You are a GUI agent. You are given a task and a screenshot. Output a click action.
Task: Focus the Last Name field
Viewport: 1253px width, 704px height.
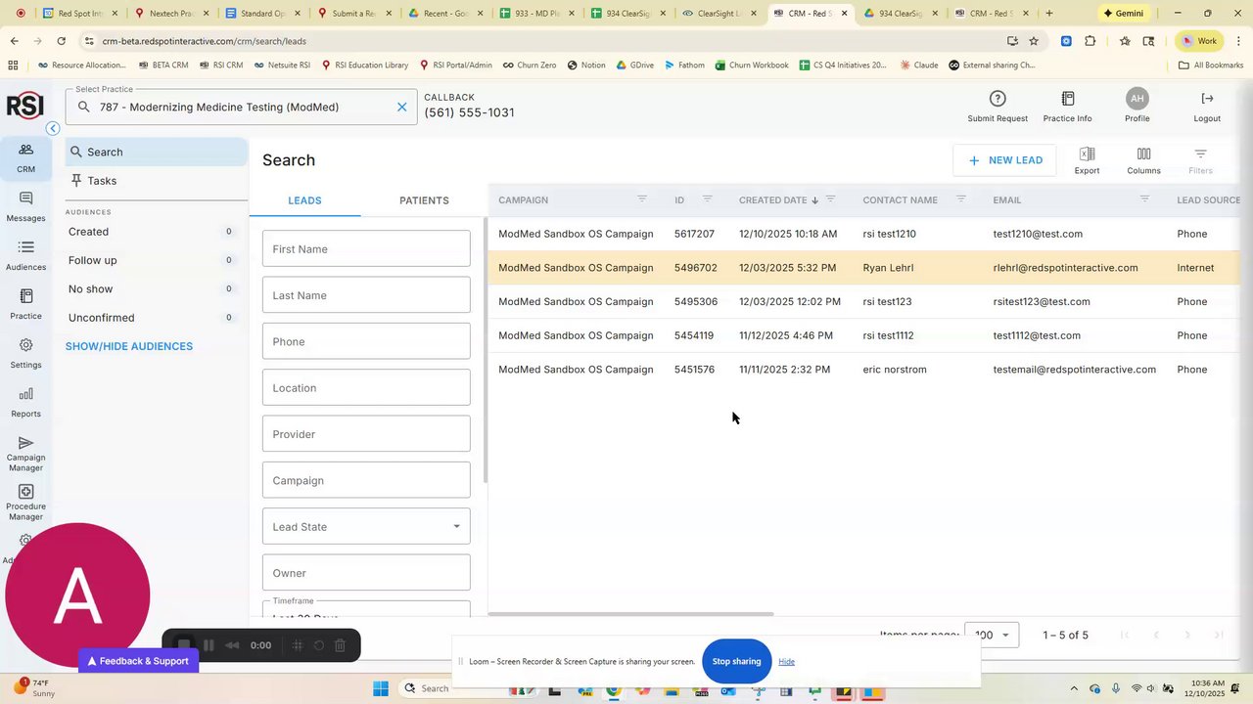pos(366,295)
